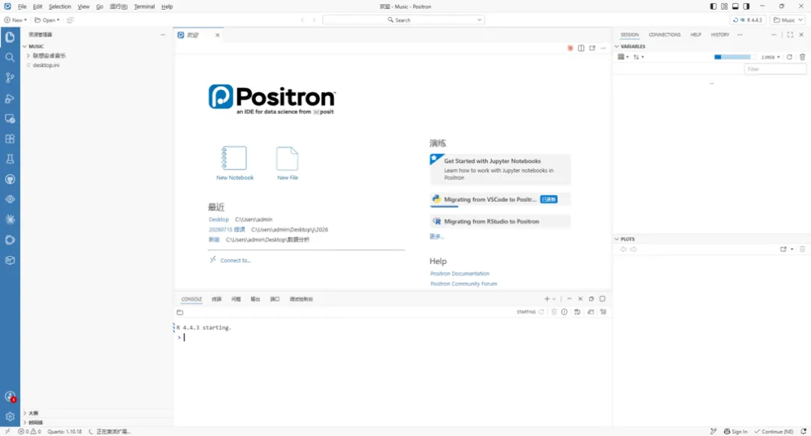Open recent Desktop folder link
Image resolution: width=811 pixels, height=436 pixels.
tap(219, 220)
